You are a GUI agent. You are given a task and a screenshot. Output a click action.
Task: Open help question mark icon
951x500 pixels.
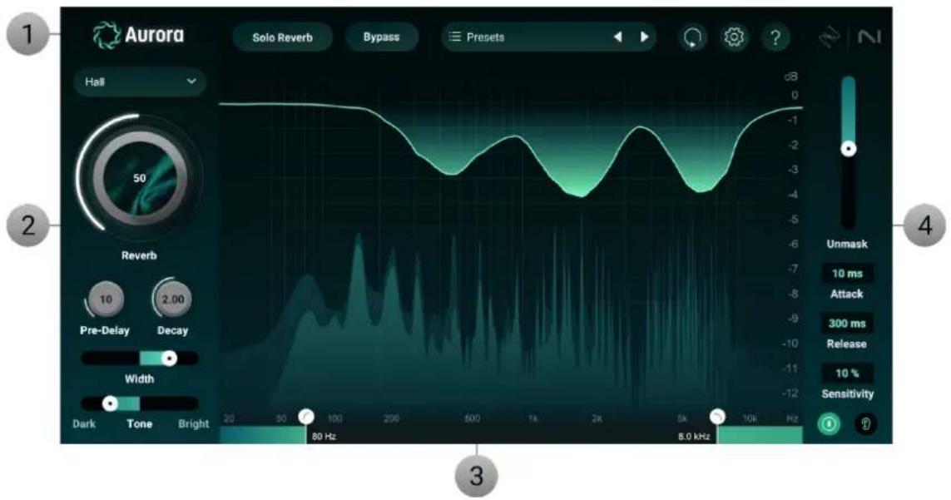(775, 37)
